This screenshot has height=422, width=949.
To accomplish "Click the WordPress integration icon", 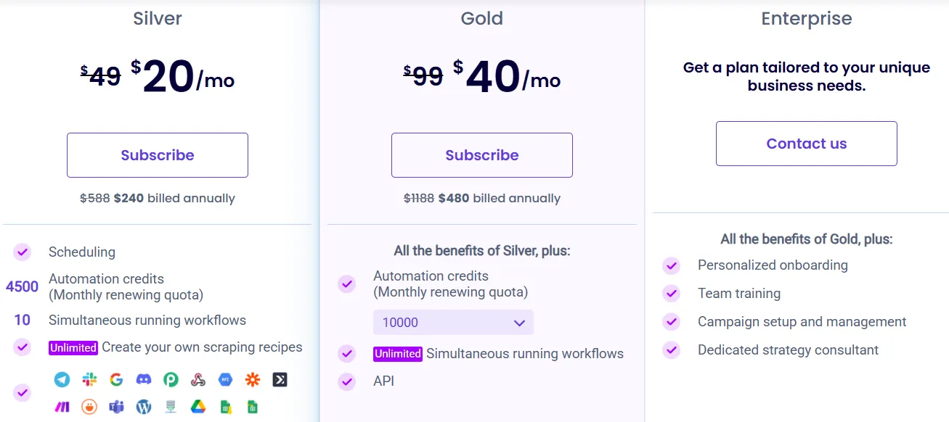I will (144, 407).
